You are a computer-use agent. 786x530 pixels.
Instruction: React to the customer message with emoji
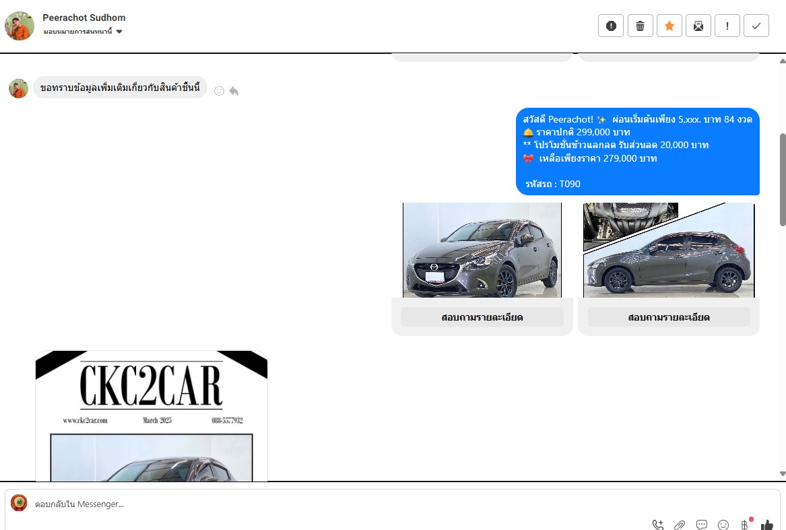(x=219, y=91)
